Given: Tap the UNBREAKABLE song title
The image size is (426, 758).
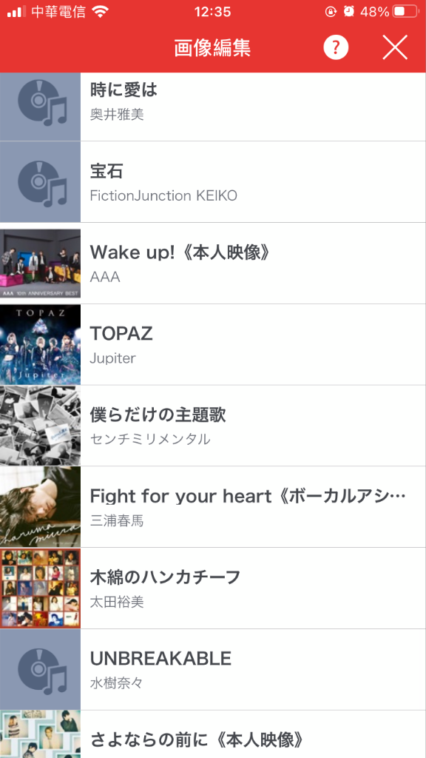Looking at the screenshot, I should [160, 658].
